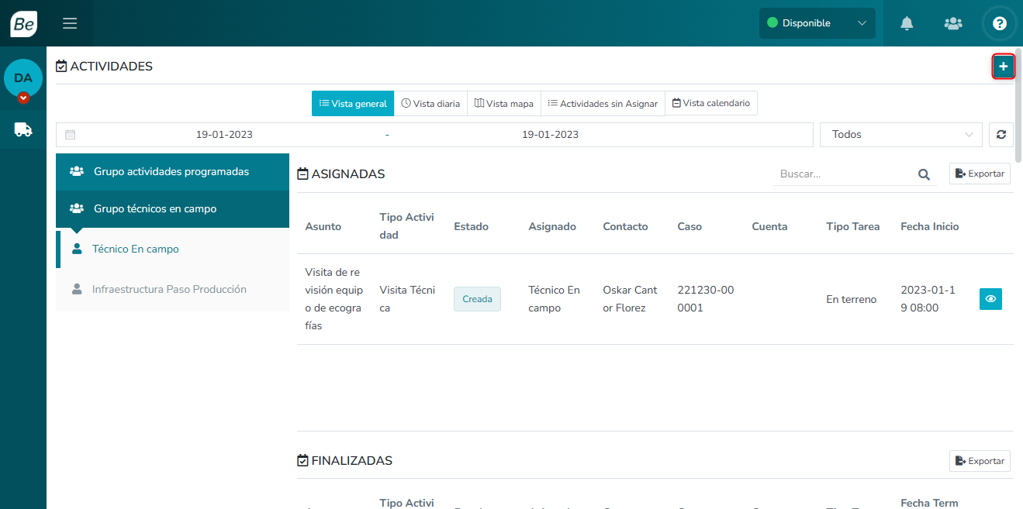Click the Caso column header
This screenshot has width=1023, height=509.
click(689, 227)
